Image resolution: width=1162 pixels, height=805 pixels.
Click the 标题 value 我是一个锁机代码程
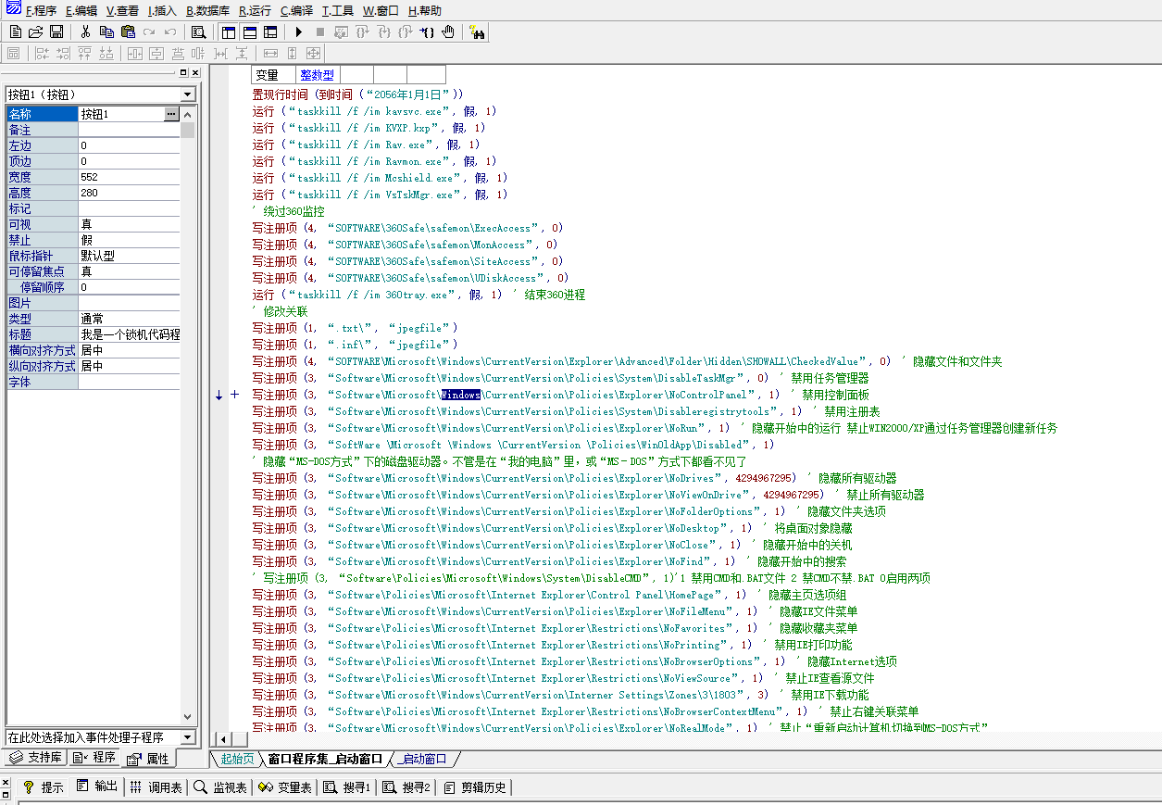[129, 334]
